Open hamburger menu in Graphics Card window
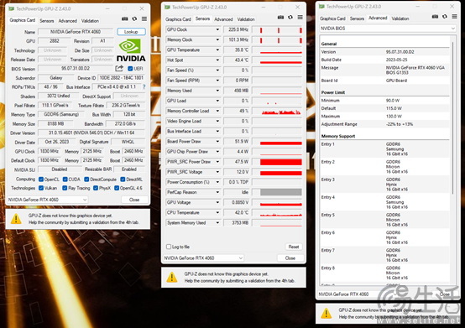 (x=144, y=19)
